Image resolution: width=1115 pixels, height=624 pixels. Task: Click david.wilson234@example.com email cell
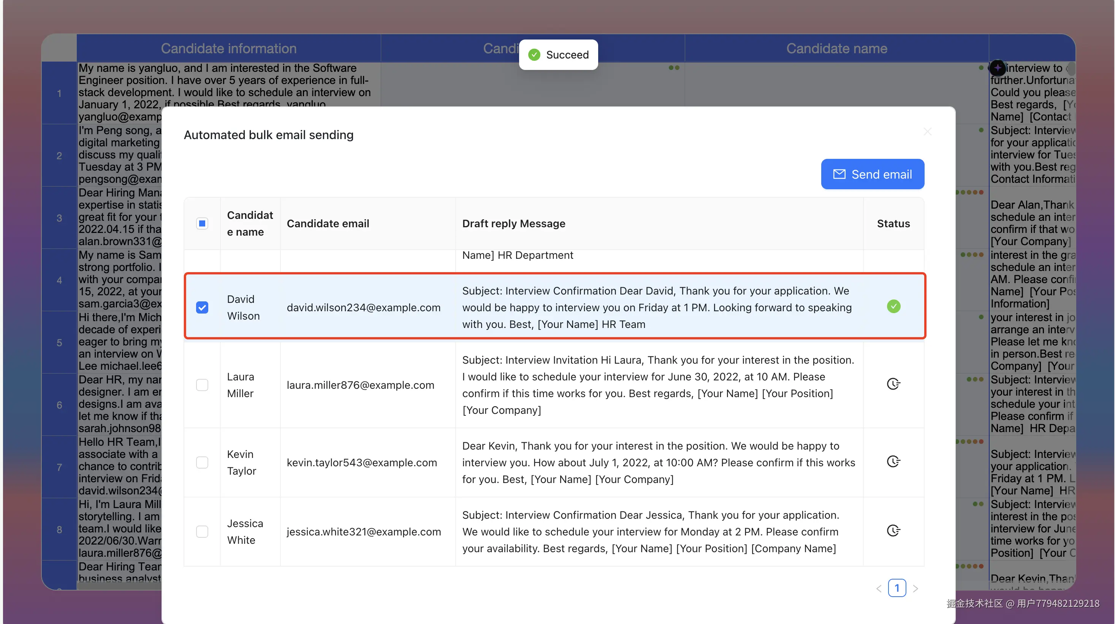point(364,307)
